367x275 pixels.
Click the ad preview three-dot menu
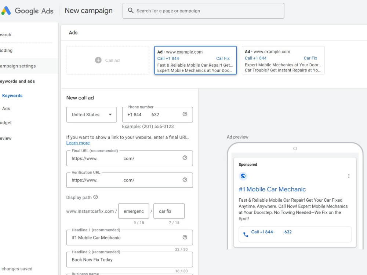coord(349,176)
